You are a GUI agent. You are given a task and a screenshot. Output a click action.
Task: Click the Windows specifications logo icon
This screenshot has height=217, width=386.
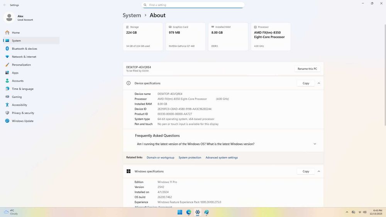tap(129, 171)
